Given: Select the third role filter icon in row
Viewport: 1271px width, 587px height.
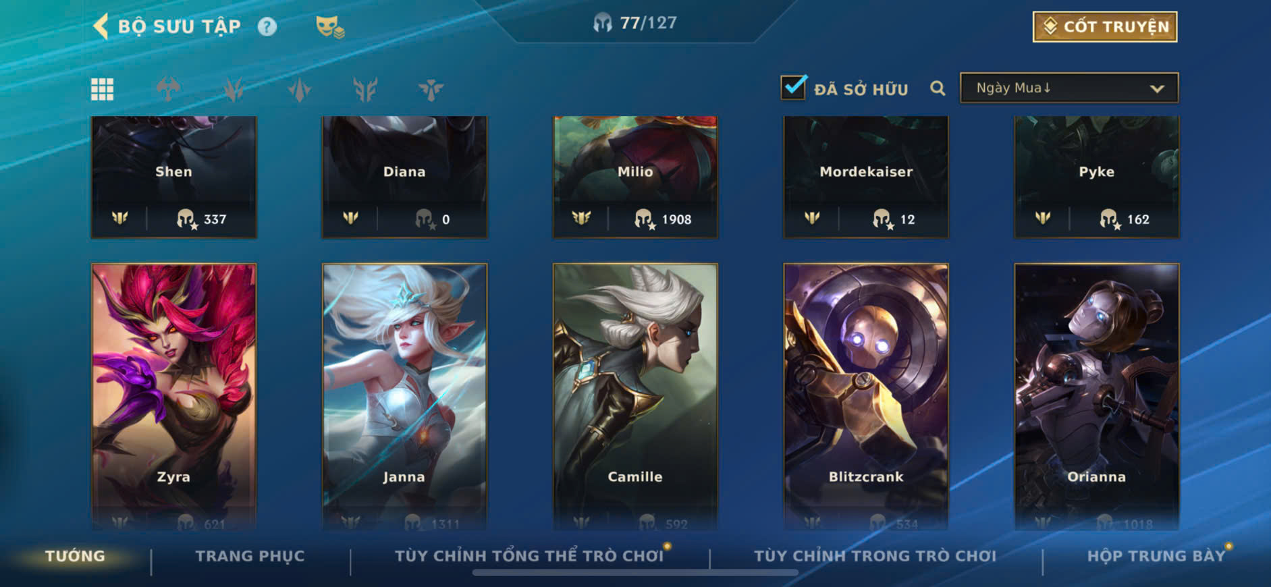Looking at the screenshot, I should pos(300,89).
